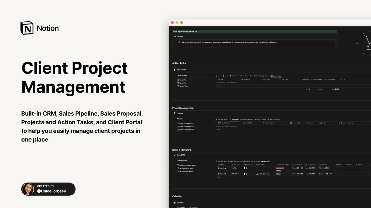This screenshot has width=371, height=208.
Task: Switch to the inbox view tab
Action: (x=218, y=76)
